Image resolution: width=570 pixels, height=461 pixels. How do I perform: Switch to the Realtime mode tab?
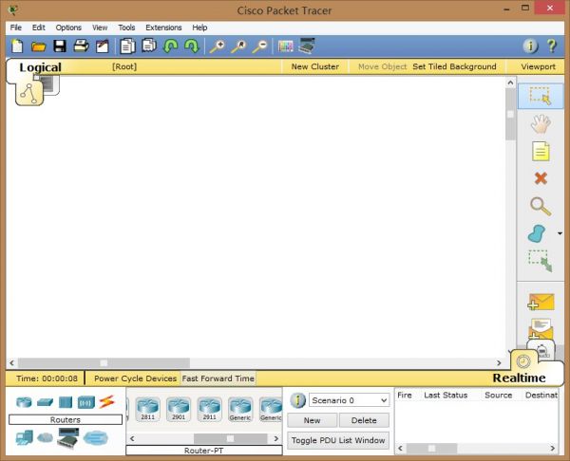click(519, 378)
